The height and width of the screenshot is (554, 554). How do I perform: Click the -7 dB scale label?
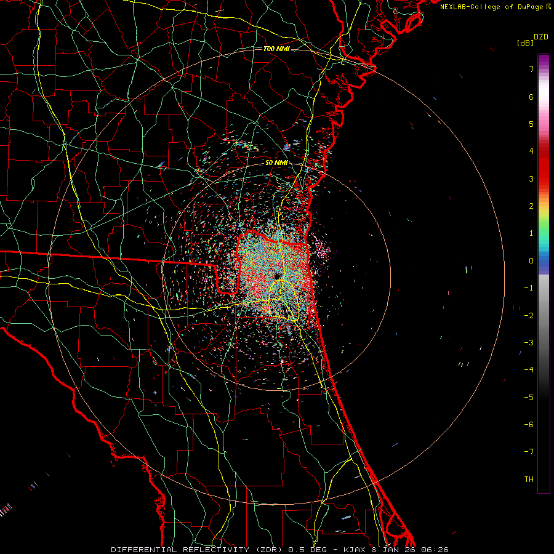529,452
